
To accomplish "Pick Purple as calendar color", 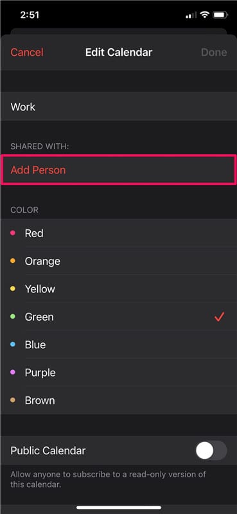I will click(x=118, y=373).
